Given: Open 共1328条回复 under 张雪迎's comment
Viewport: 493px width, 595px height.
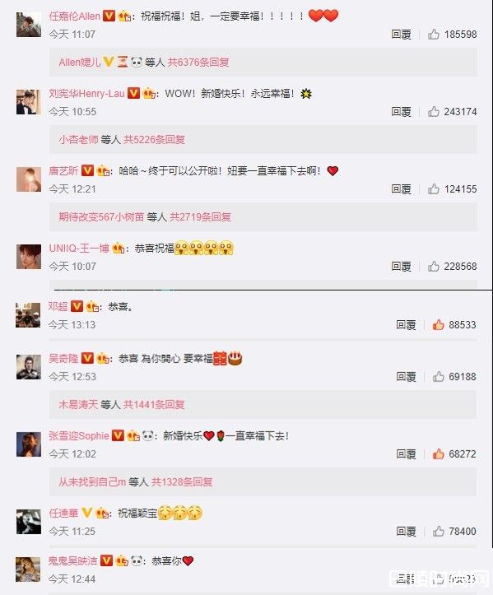Looking at the screenshot, I should (182, 482).
